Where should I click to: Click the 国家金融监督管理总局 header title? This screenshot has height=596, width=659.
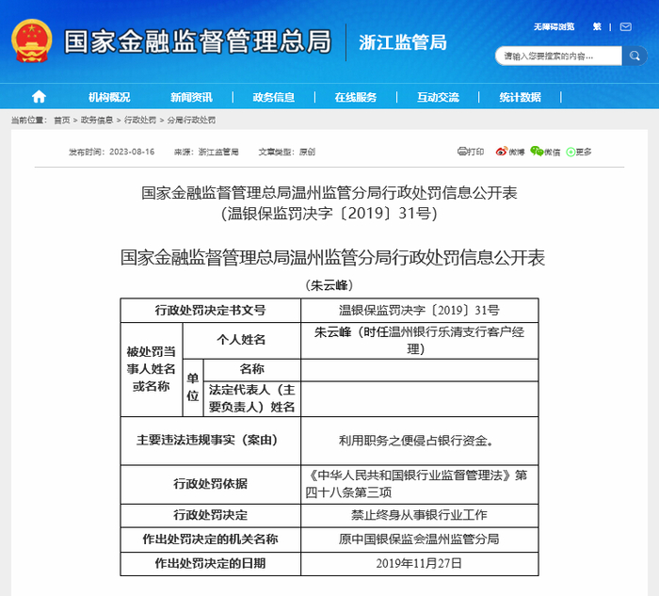tap(198, 41)
